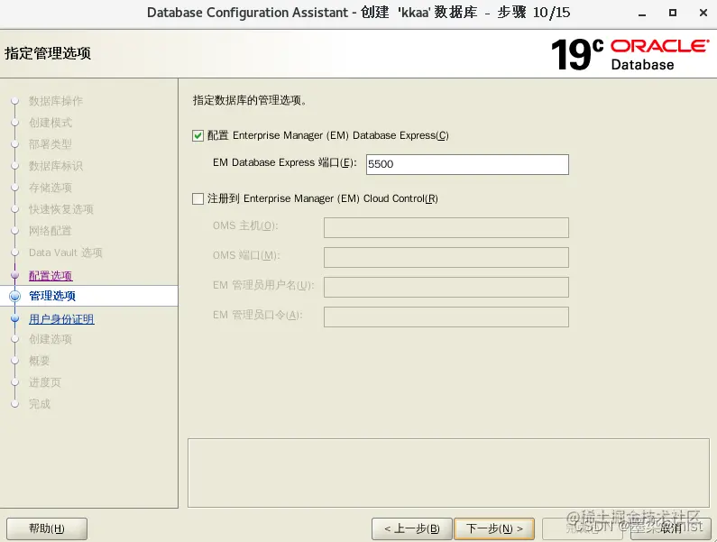Viewport: 717px width, 542px height.
Task: Click the EM 管理员用户名 input field
Action: (x=446, y=288)
